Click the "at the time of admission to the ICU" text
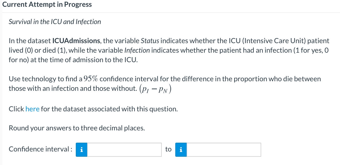This screenshot has width=340, height=165. (84, 60)
